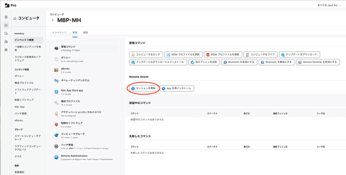Switch to the インベントリ tab
The image size is (346, 175).
pos(59,32)
